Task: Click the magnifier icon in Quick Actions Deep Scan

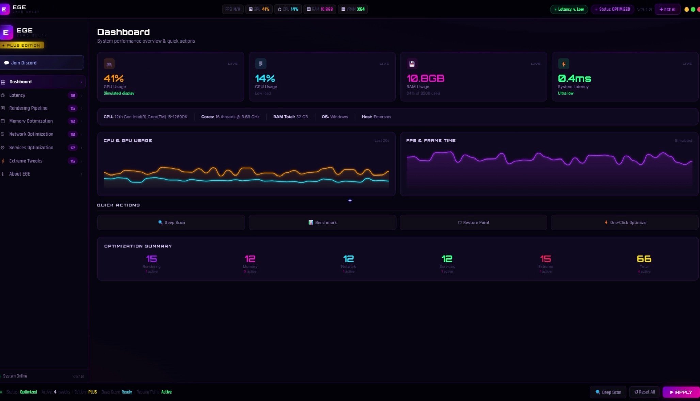Action: 160,222
